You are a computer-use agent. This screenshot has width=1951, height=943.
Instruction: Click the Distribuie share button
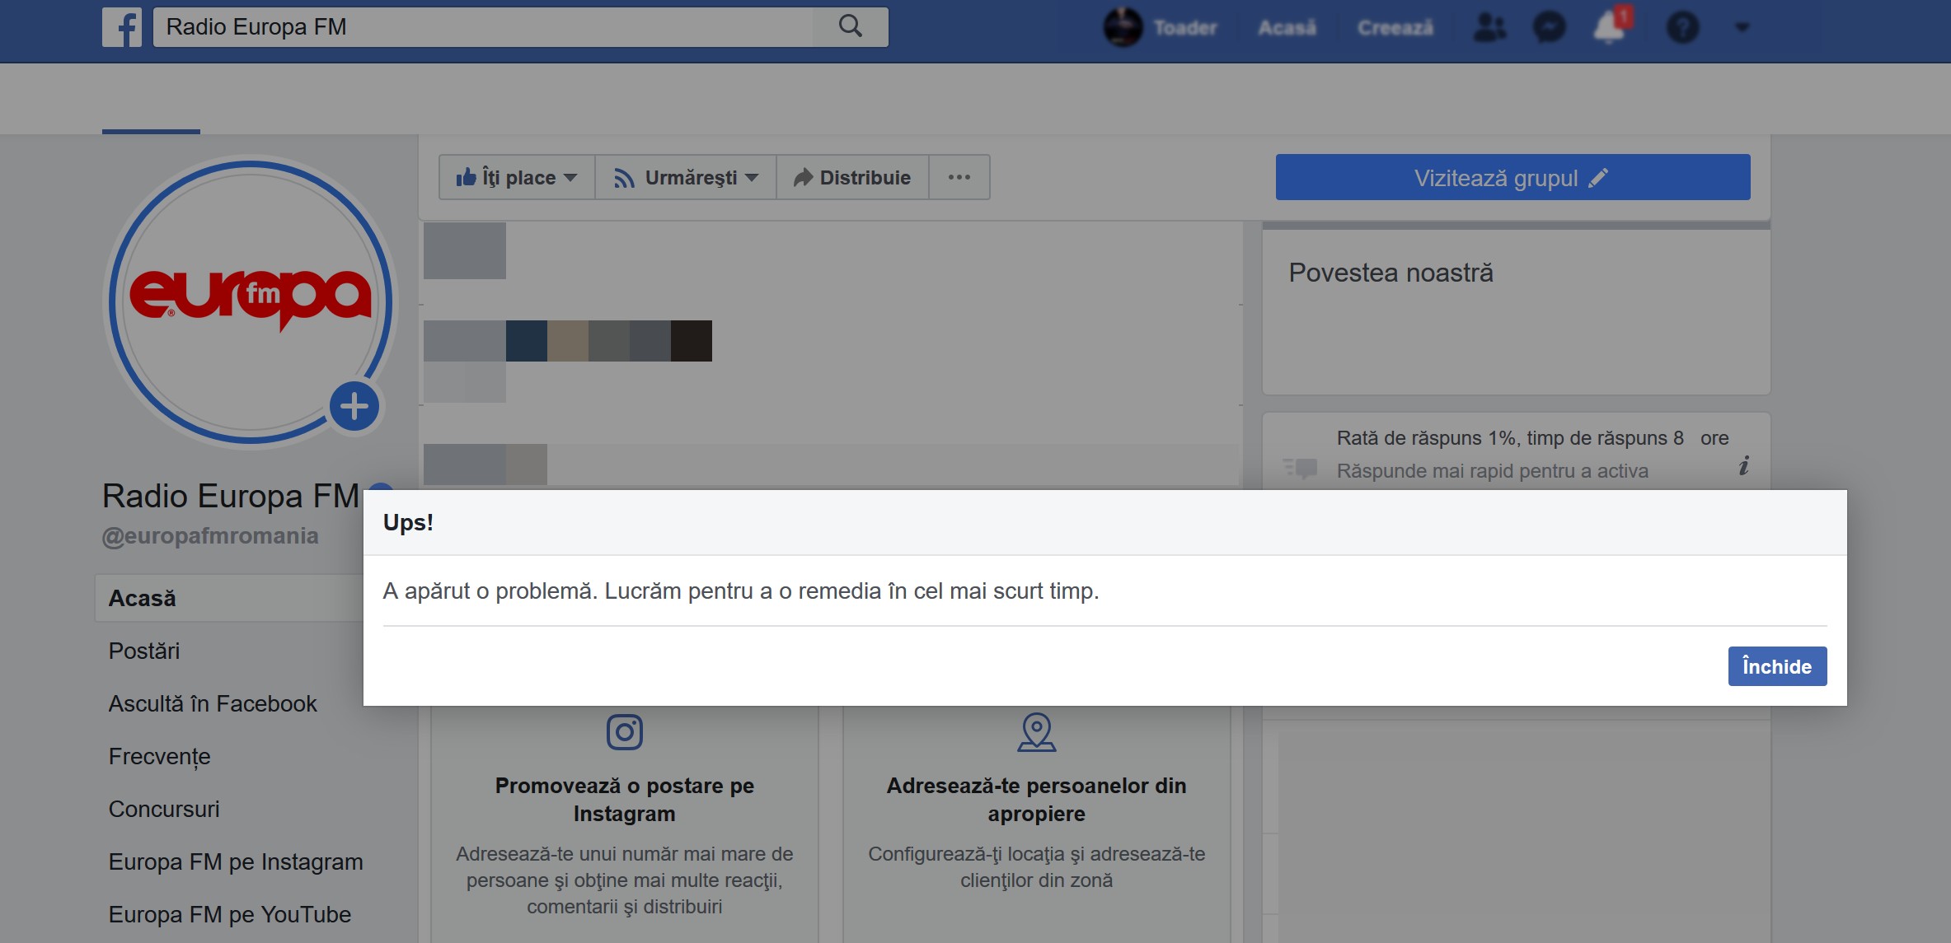click(x=852, y=177)
